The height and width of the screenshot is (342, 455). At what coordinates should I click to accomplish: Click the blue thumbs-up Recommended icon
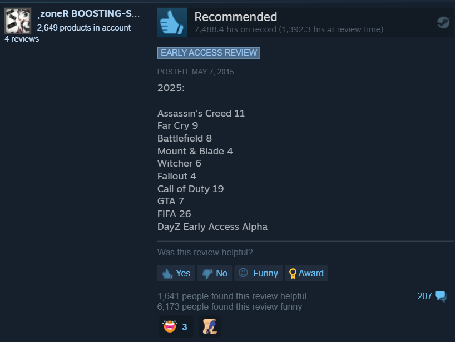[x=172, y=22]
